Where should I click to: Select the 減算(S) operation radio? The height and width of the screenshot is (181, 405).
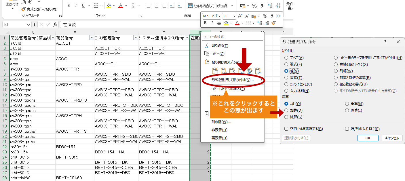tap(286, 117)
